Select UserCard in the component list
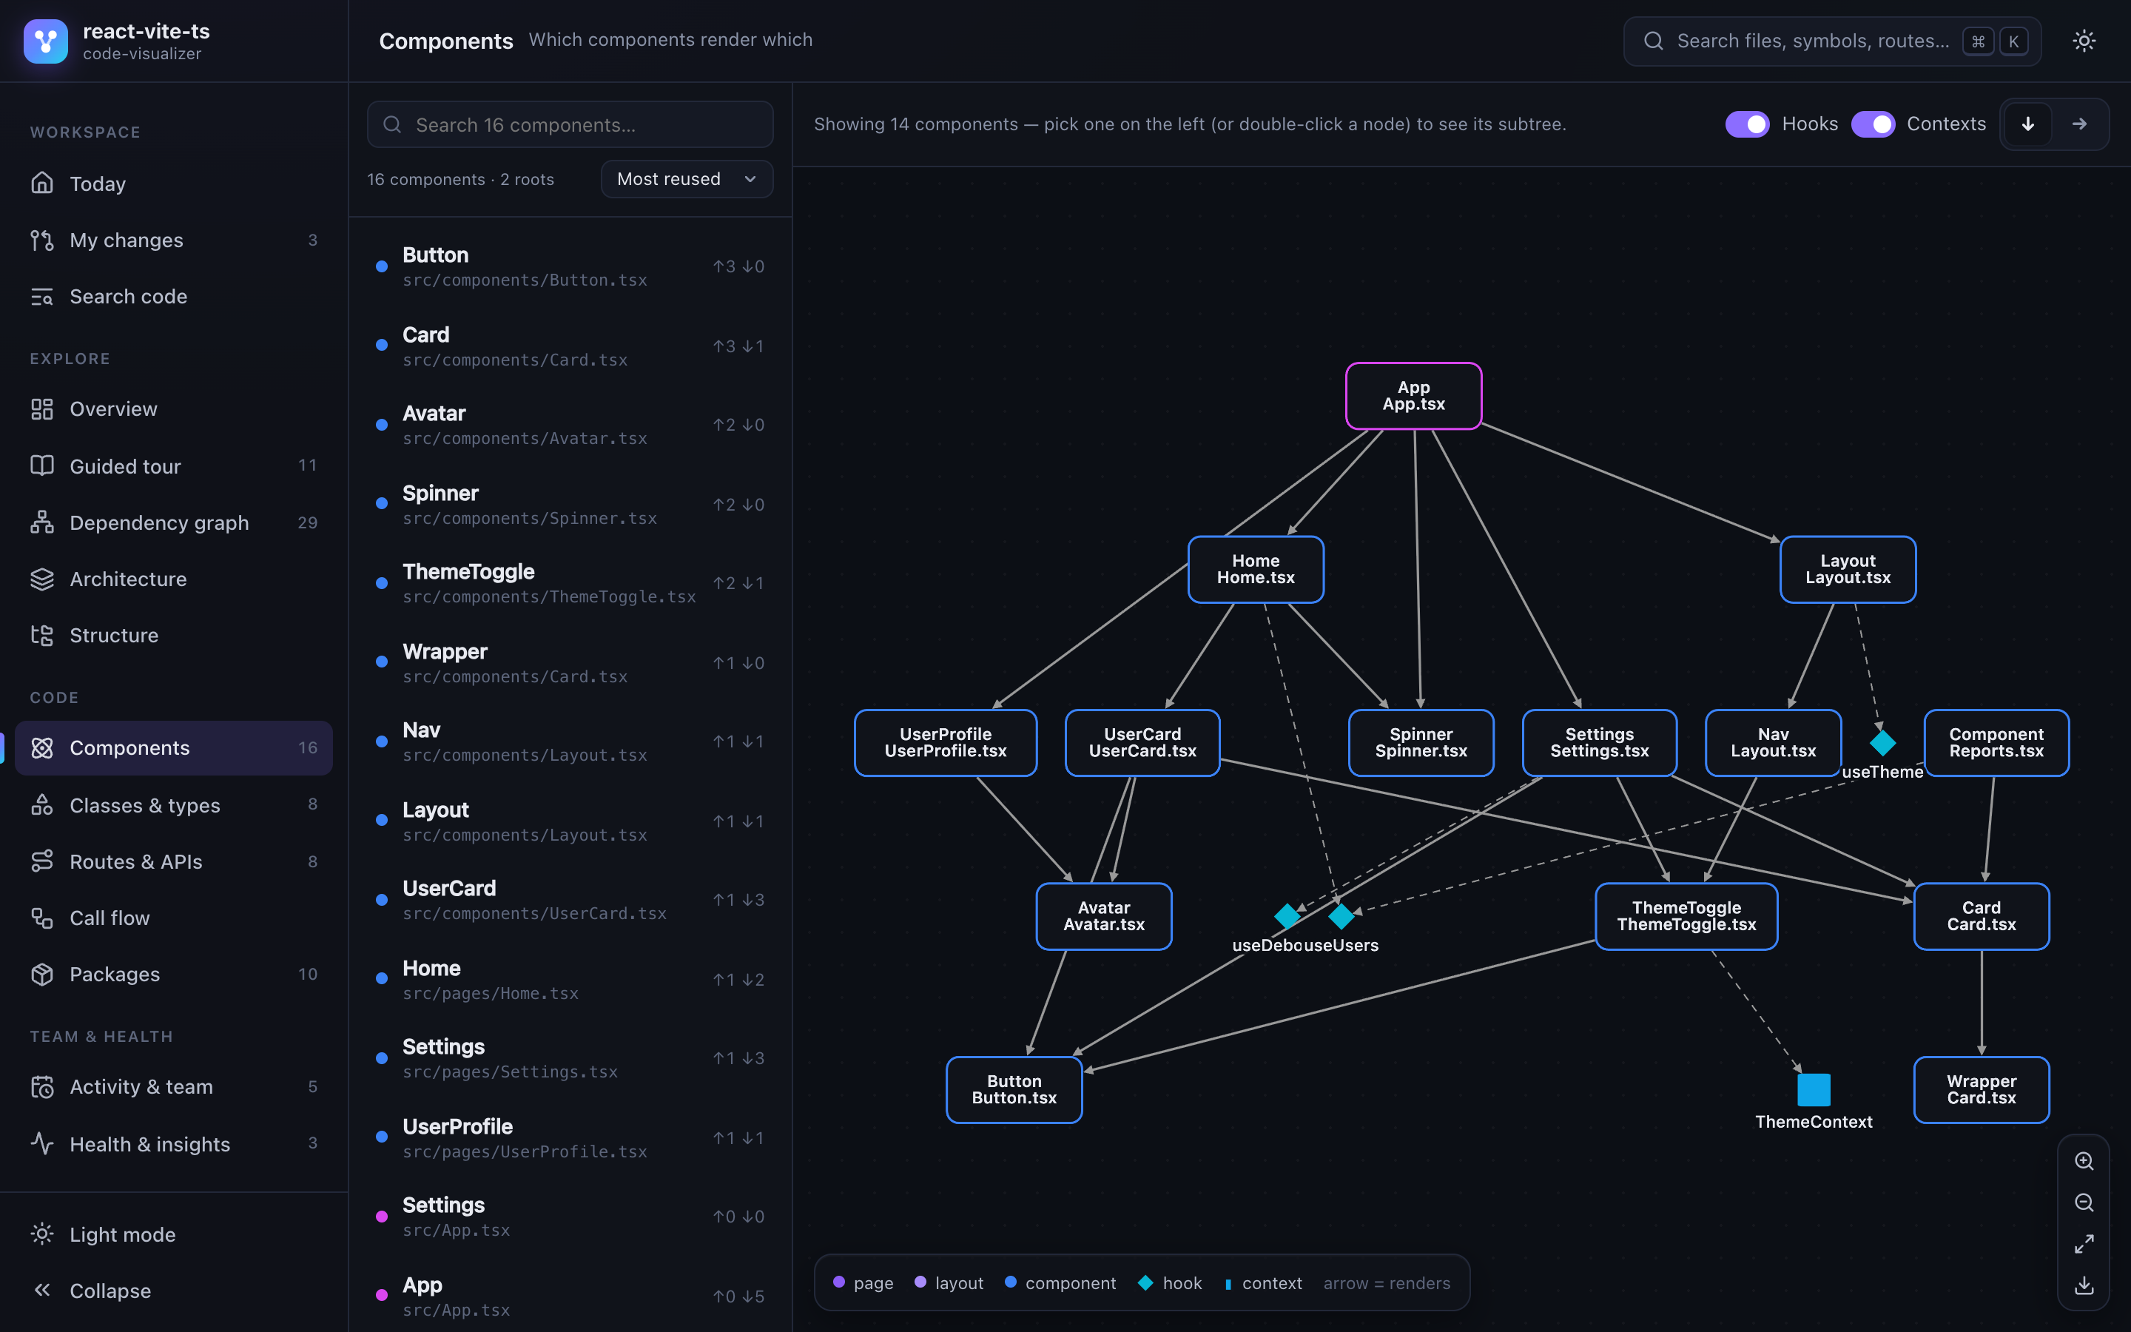This screenshot has height=1332, width=2131. point(570,899)
